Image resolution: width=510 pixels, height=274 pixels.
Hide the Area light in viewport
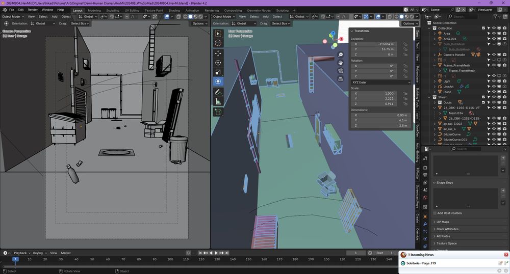point(494,34)
